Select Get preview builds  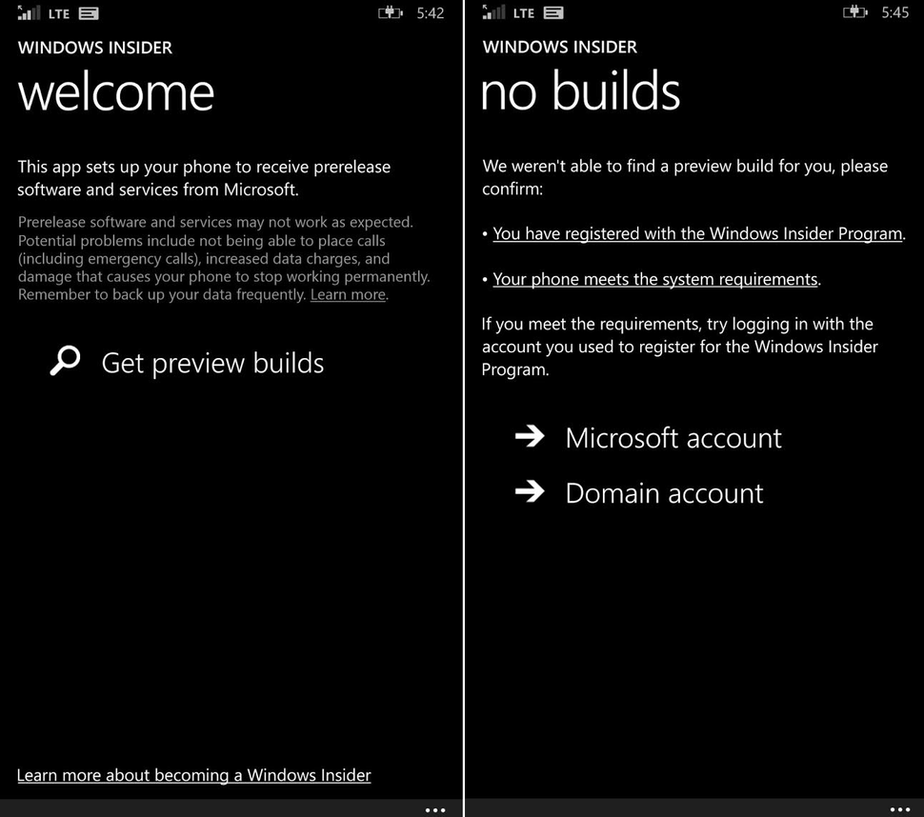click(211, 363)
